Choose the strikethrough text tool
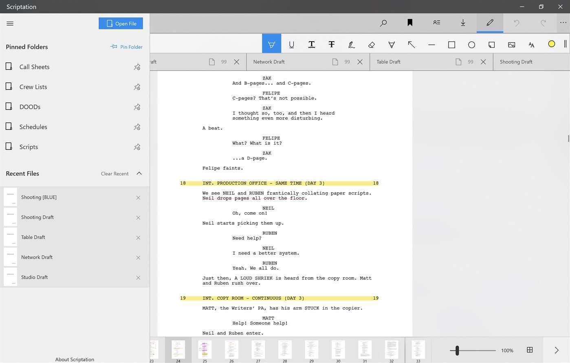 pyautogui.click(x=331, y=44)
